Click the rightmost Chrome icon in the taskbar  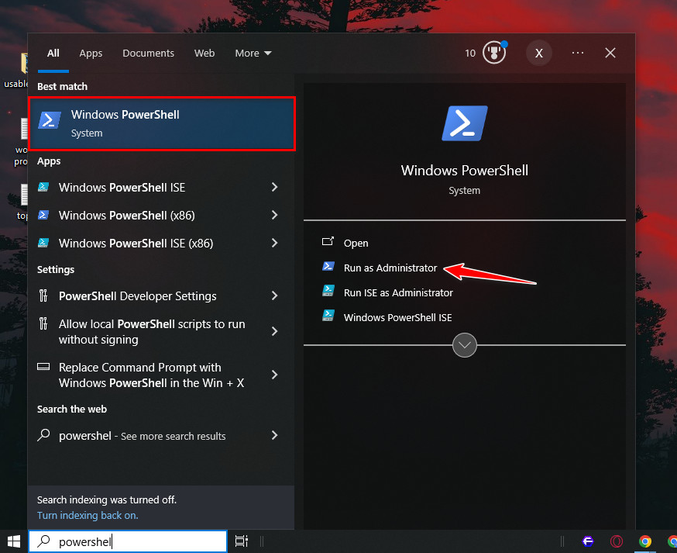(x=672, y=541)
